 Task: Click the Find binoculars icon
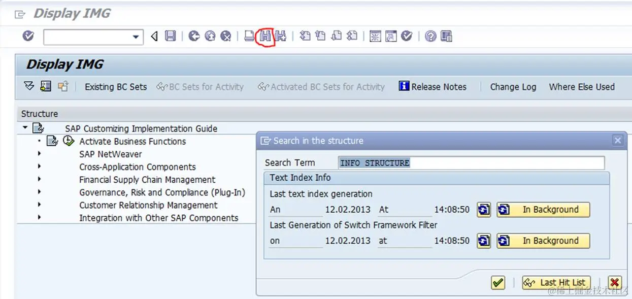coord(265,36)
